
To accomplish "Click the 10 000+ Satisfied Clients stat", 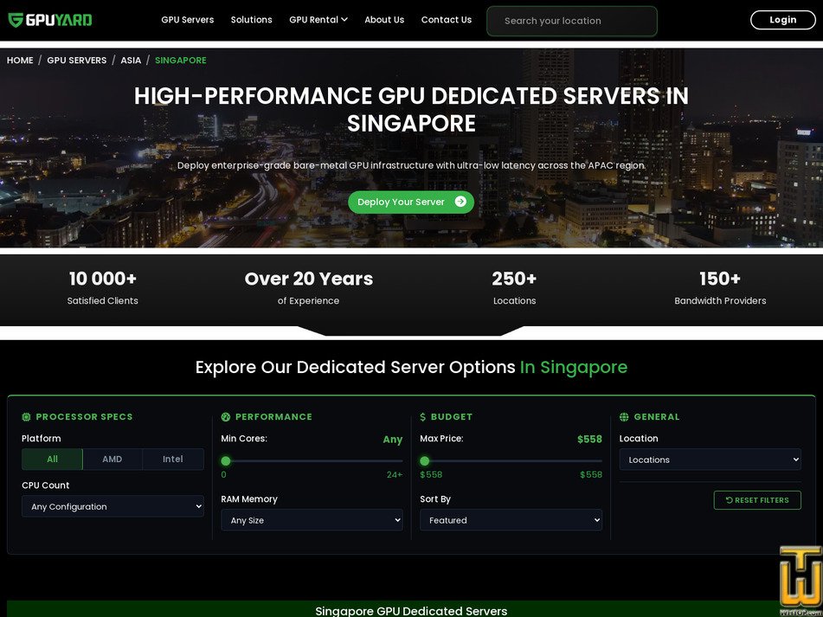I will tap(103, 288).
